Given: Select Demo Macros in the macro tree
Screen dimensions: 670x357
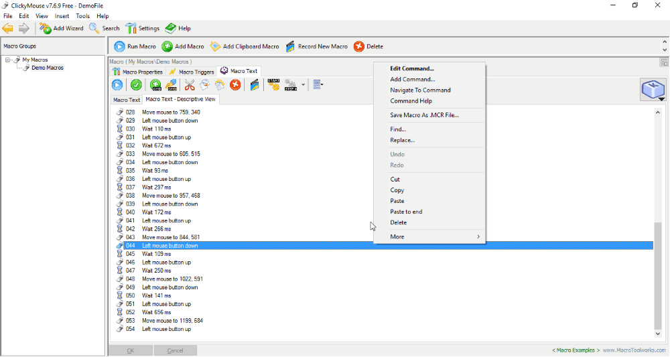Looking at the screenshot, I should (47, 68).
